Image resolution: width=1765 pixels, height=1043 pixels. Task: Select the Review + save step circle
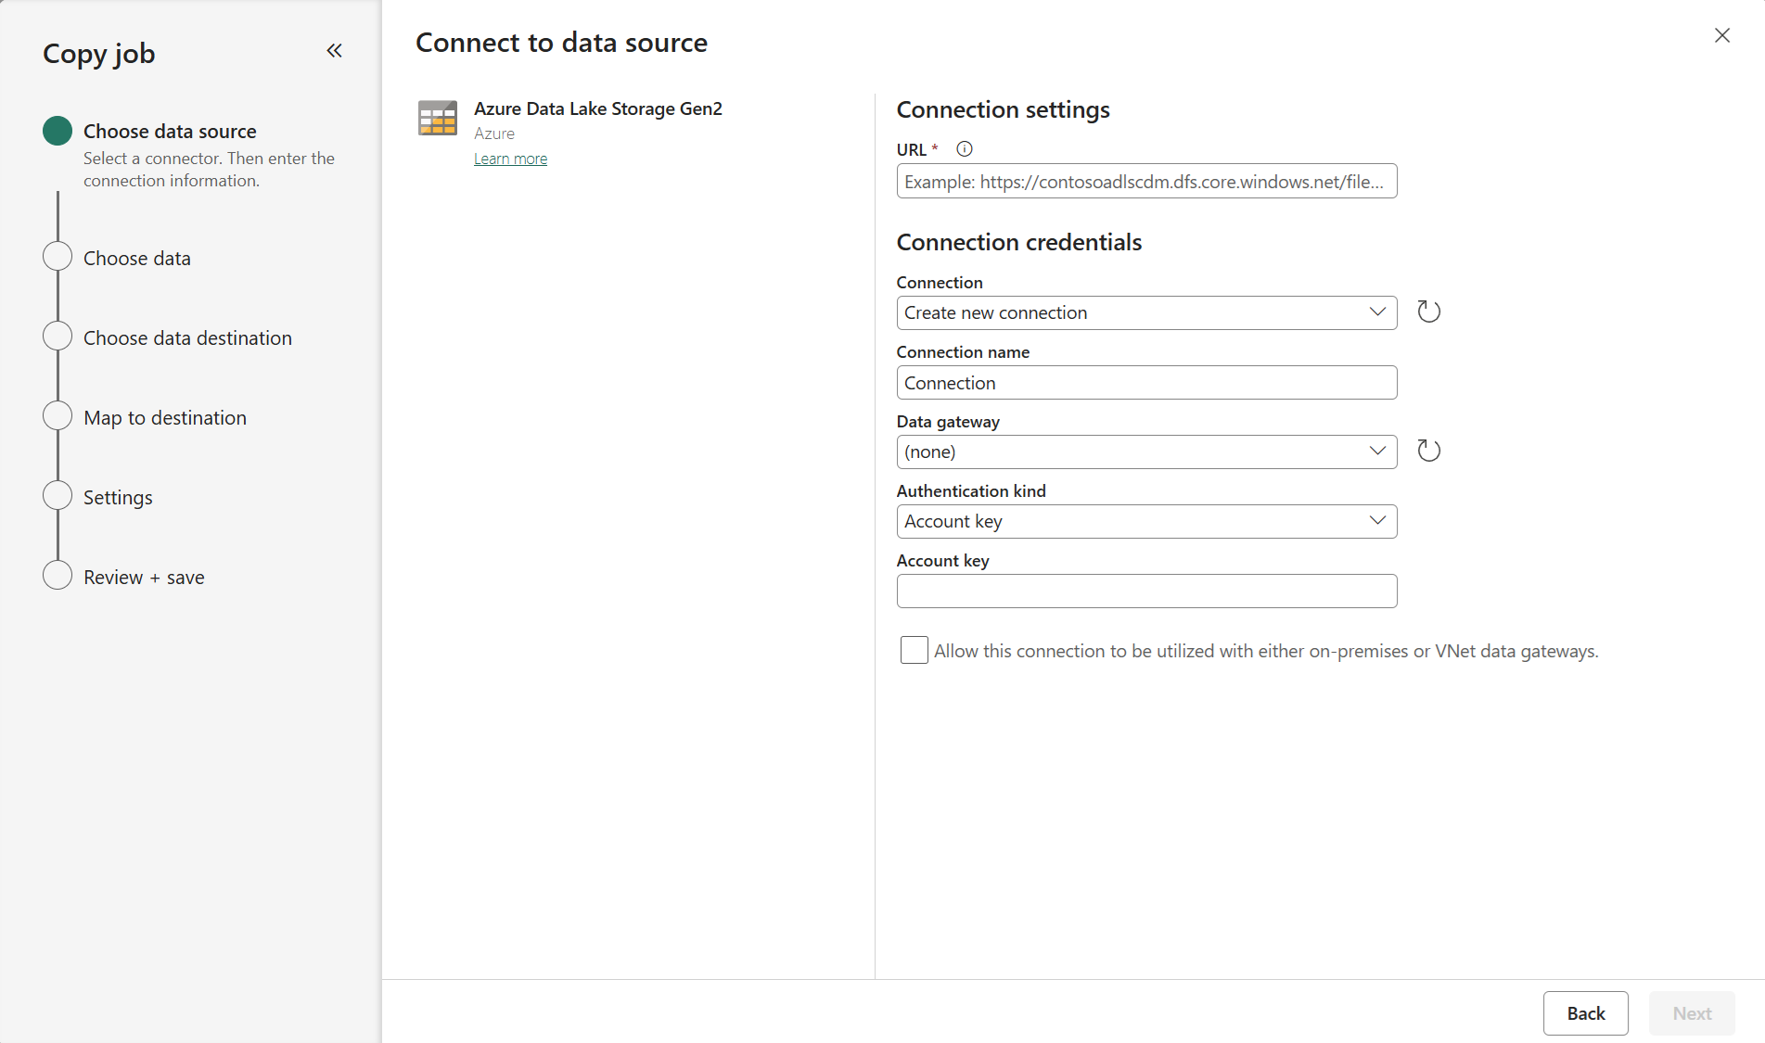pos(58,576)
